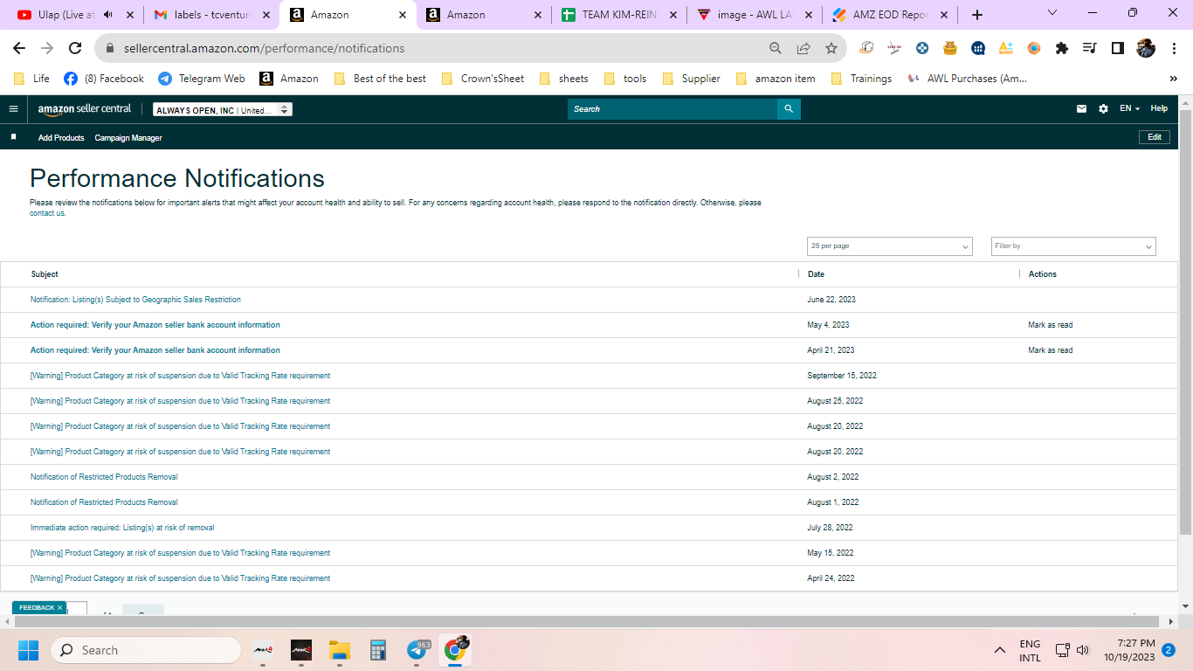Click the Windows taskbar Search box

(146, 650)
